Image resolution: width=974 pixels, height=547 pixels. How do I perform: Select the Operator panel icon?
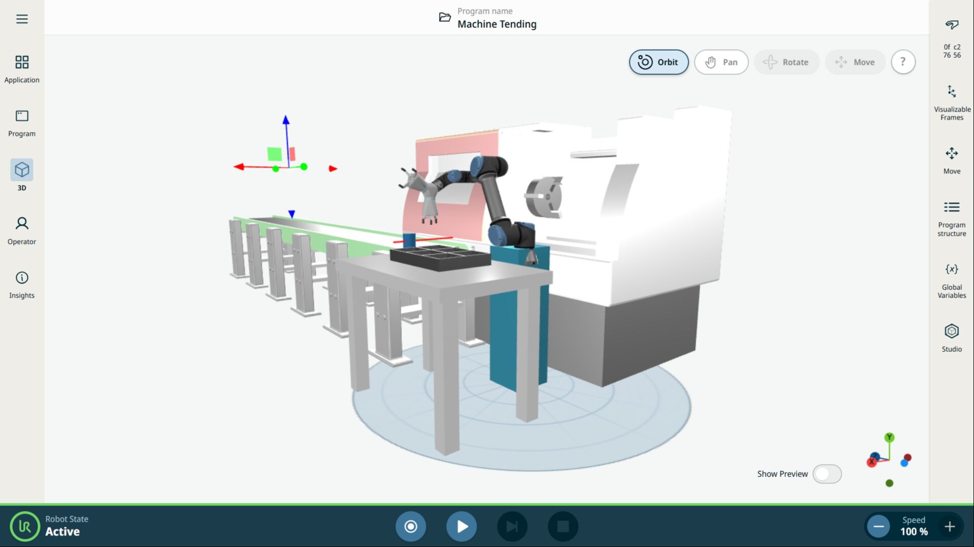pyautogui.click(x=21, y=231)
